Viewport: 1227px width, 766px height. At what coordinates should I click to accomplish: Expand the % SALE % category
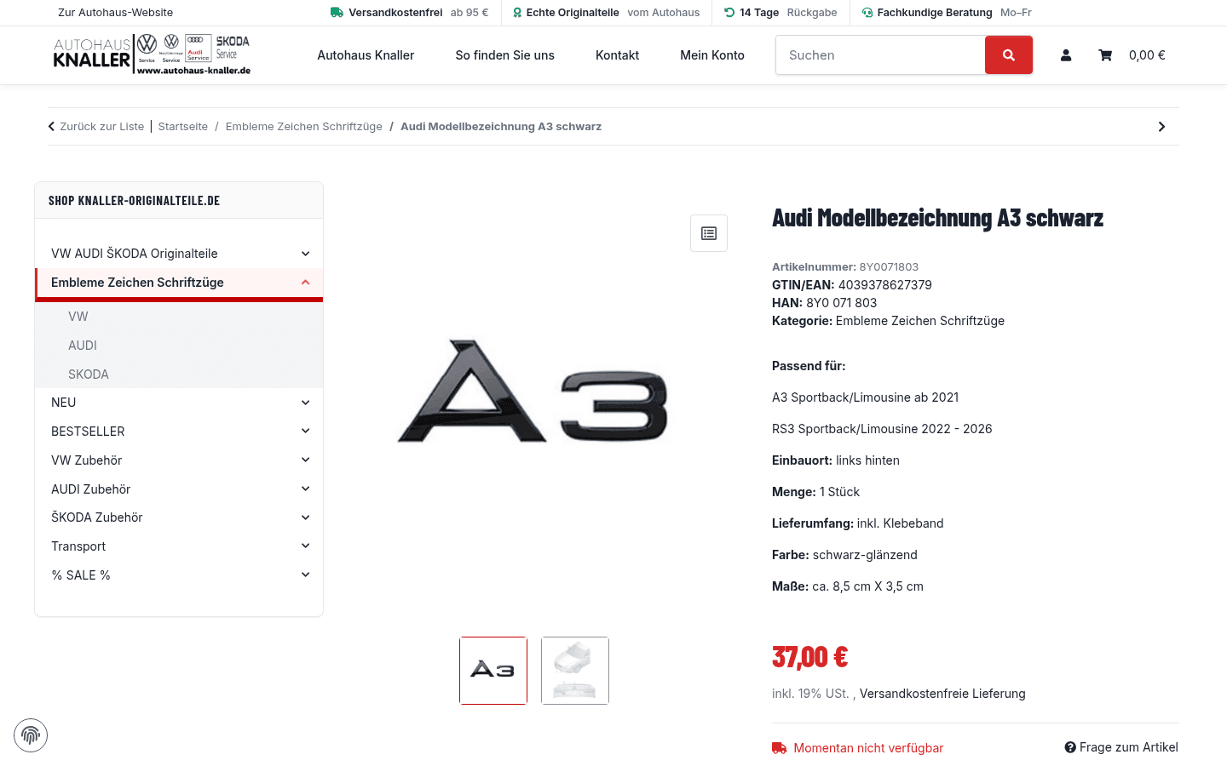coord(305,575)
